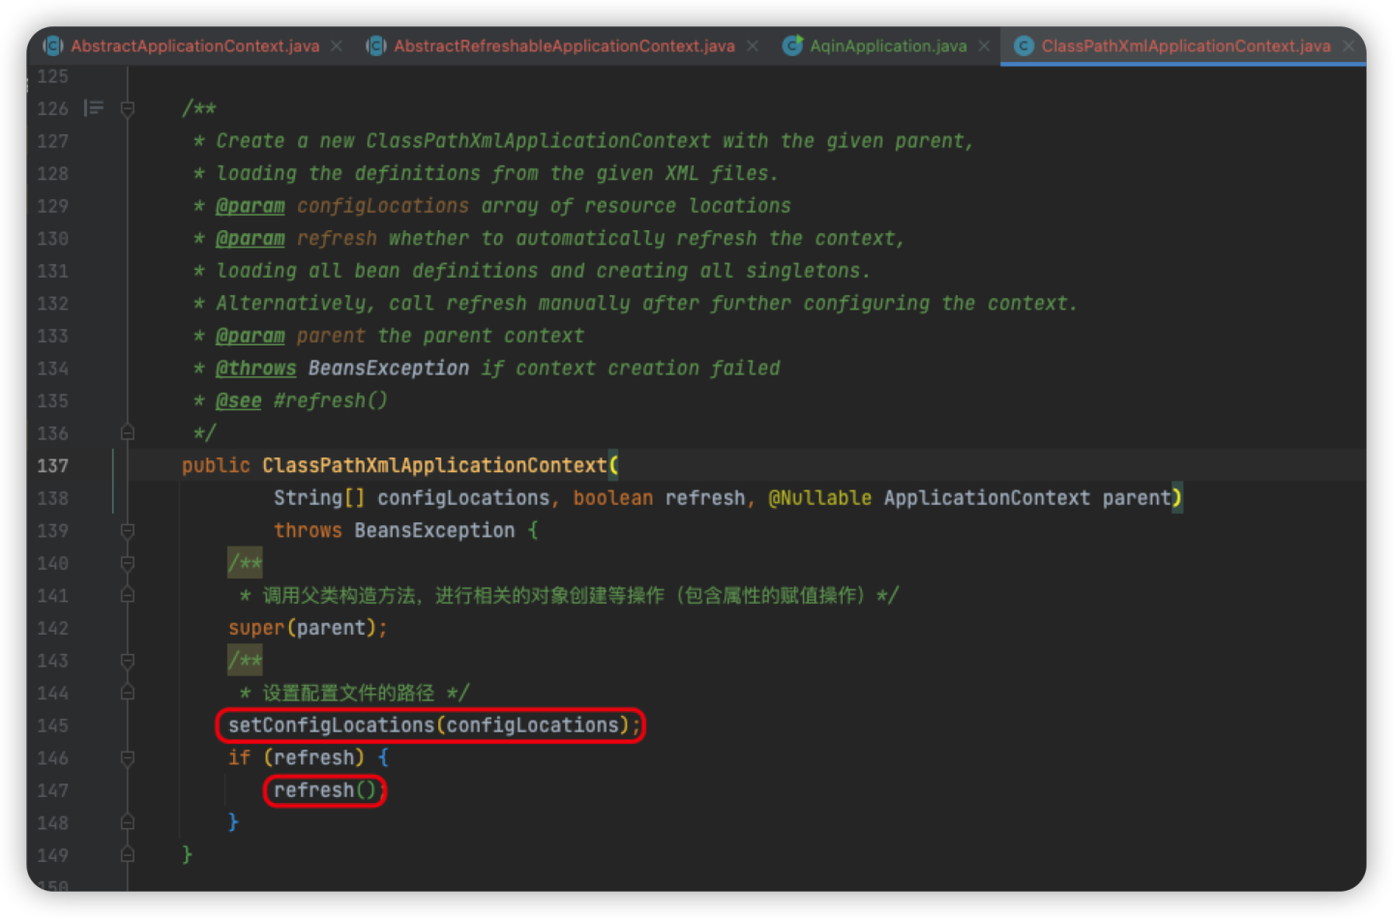Click the AqinApplication.java runnable class icon
Screen dimensions: 1393x918
coord(792,45)
